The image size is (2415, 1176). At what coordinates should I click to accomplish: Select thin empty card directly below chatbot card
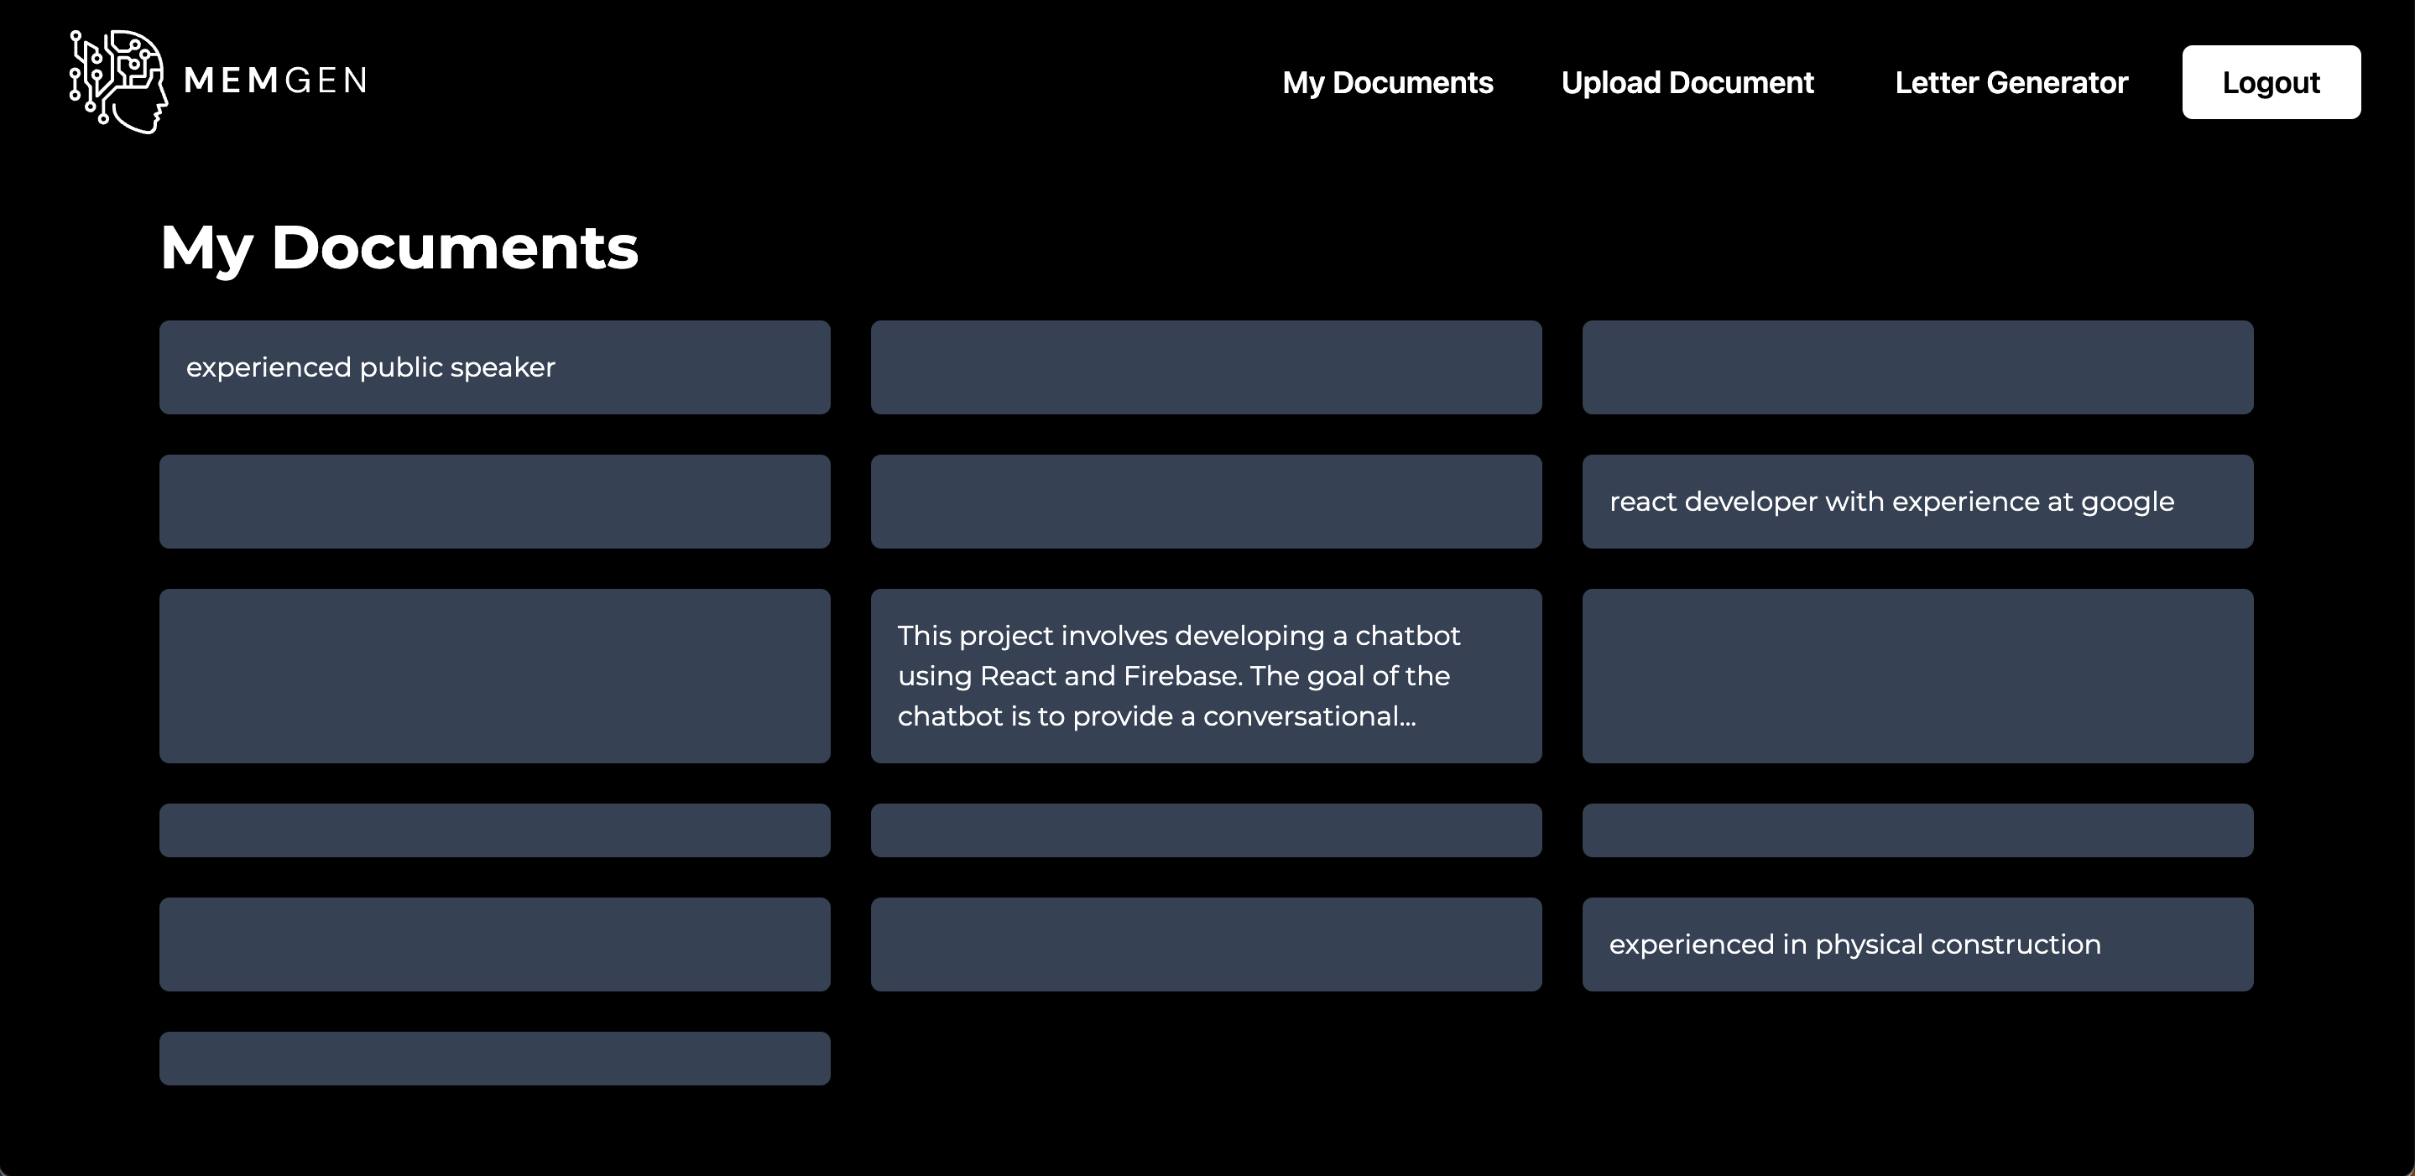coord(1206,830)
